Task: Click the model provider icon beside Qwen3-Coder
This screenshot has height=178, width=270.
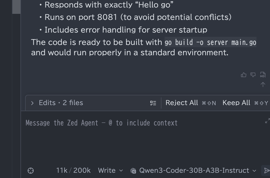Action: point(133,171)
